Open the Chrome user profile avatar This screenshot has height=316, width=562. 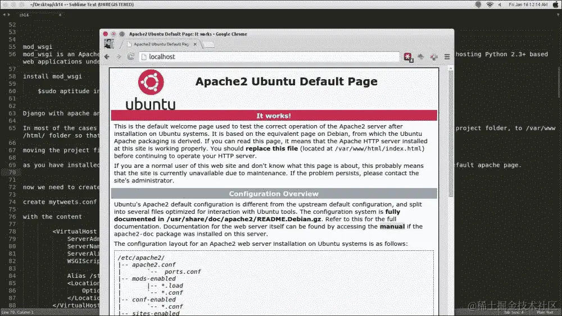[109, 44]
